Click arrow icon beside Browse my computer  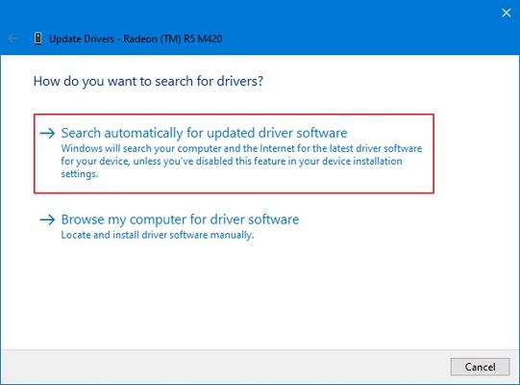(x=47, y=219)
